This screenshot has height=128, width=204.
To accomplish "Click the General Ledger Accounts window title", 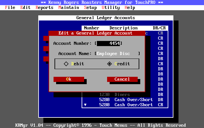I will click(x=106, y=18).
